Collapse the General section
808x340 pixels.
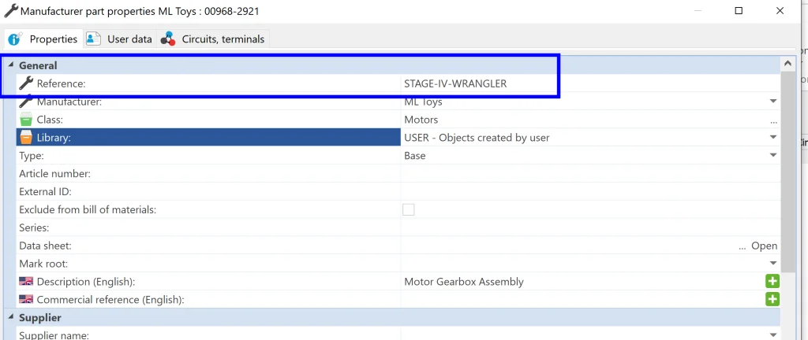coord(10,66)
